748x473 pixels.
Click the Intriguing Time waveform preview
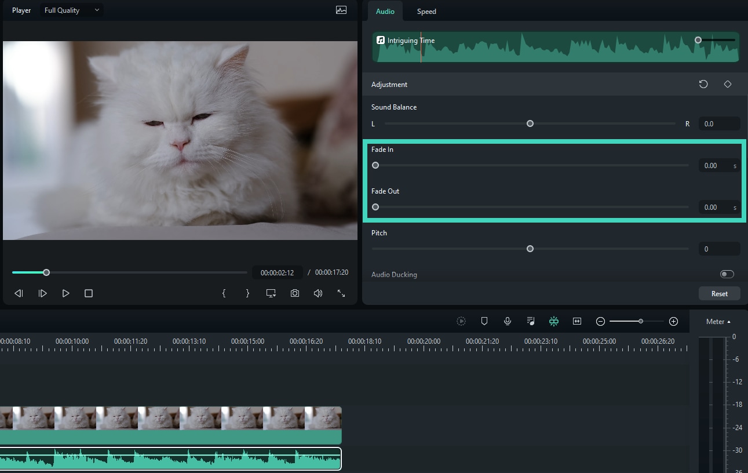556,47
